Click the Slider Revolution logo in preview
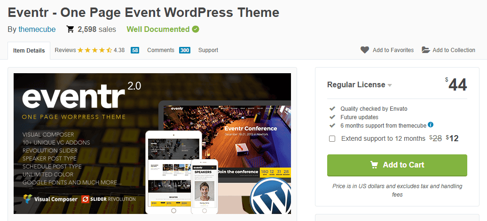 109,199
